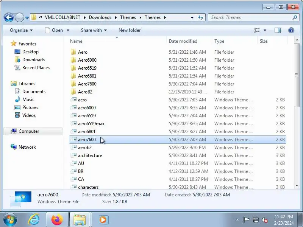
Task: Change your view using the view icon
Action: click(257, 30)
